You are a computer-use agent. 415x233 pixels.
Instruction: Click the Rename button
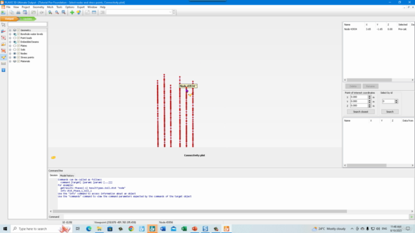click(370, 86)
